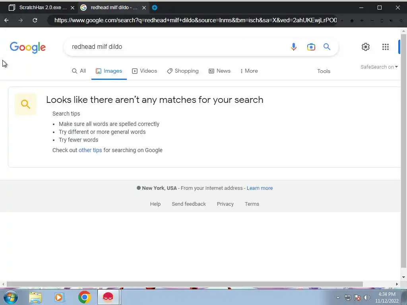Open the News results tab
Image resolution: width=407 pixels, height=305 pixels.
tap(219, 71)
